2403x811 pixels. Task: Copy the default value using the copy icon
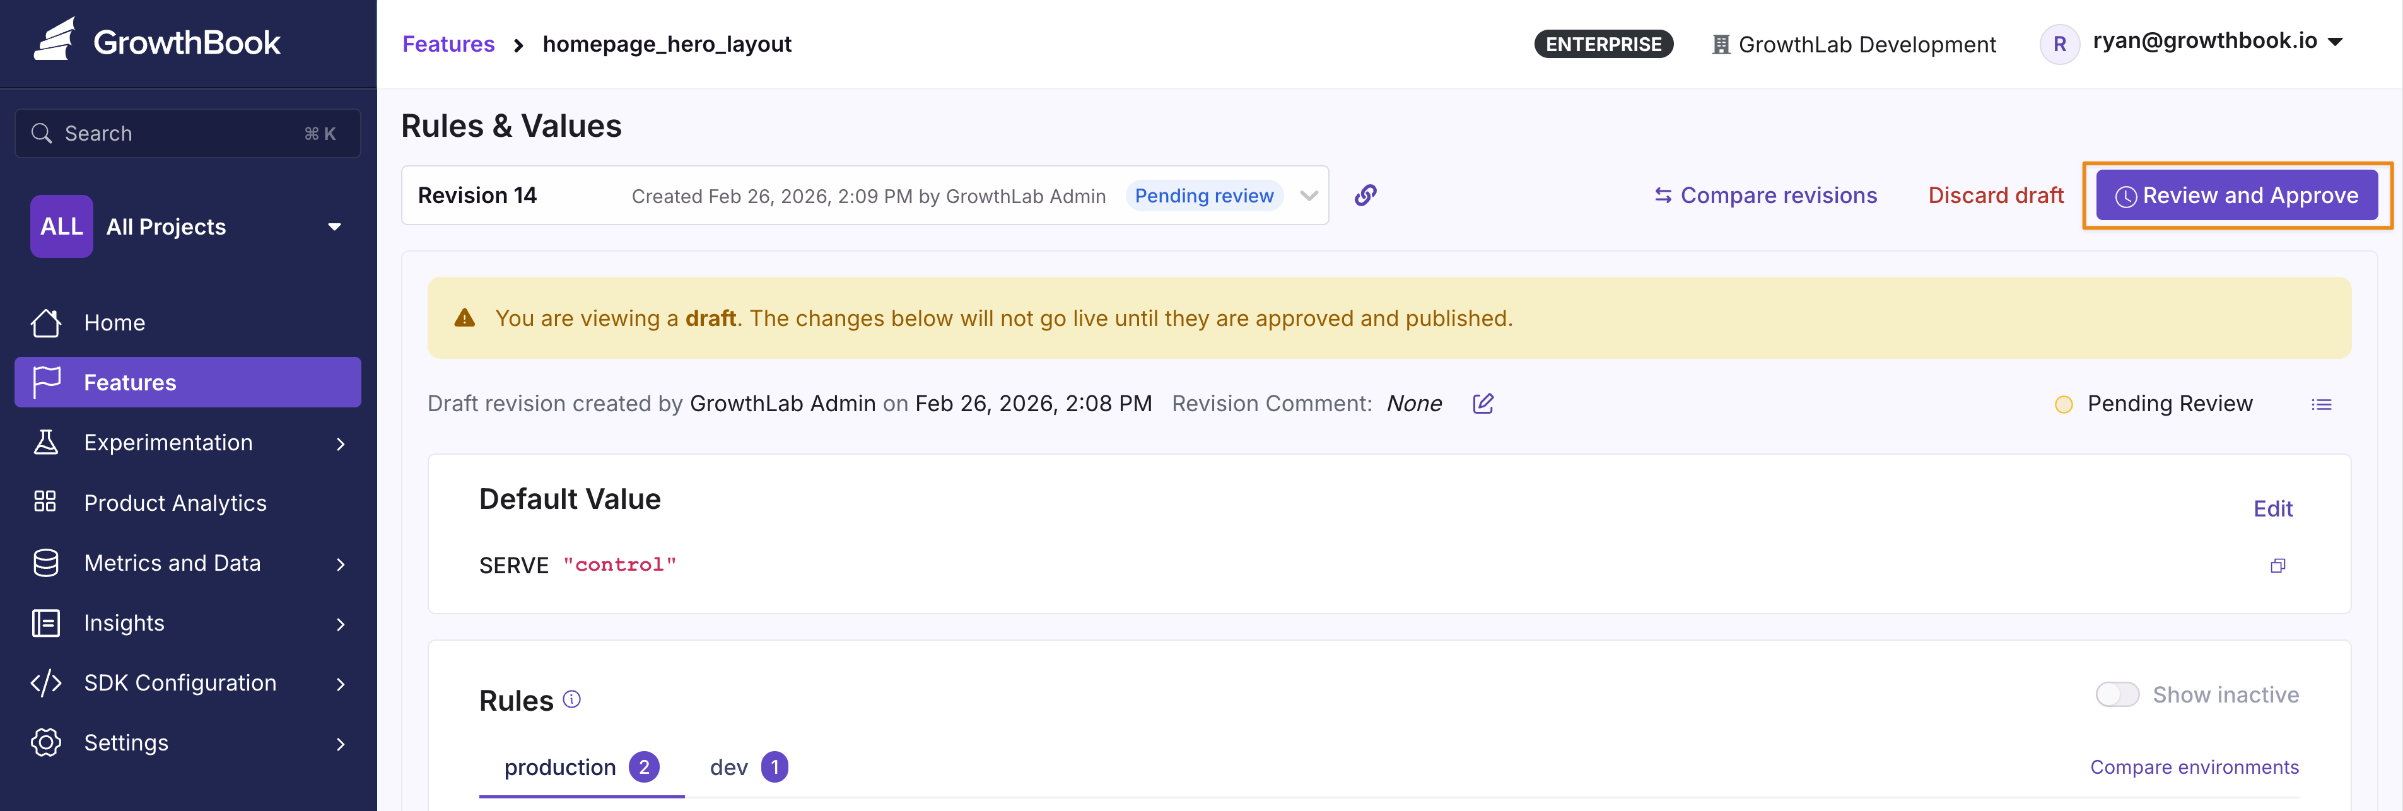[x=2279, y=566]
